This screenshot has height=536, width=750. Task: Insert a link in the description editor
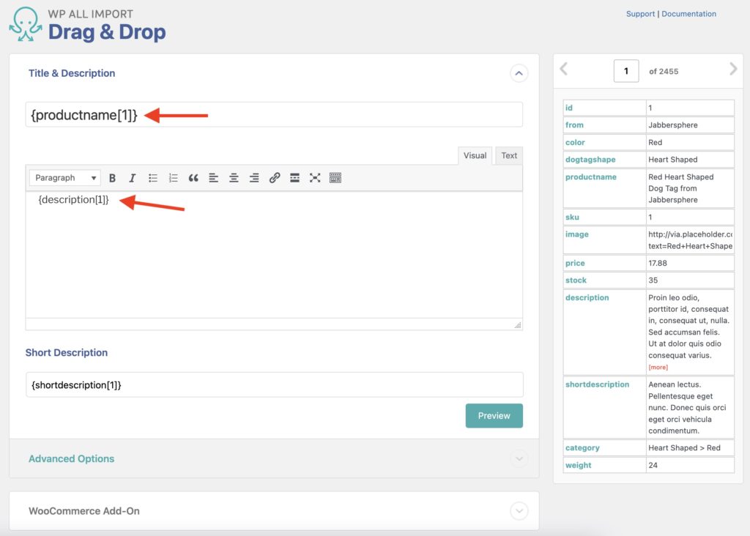(274, 177)
